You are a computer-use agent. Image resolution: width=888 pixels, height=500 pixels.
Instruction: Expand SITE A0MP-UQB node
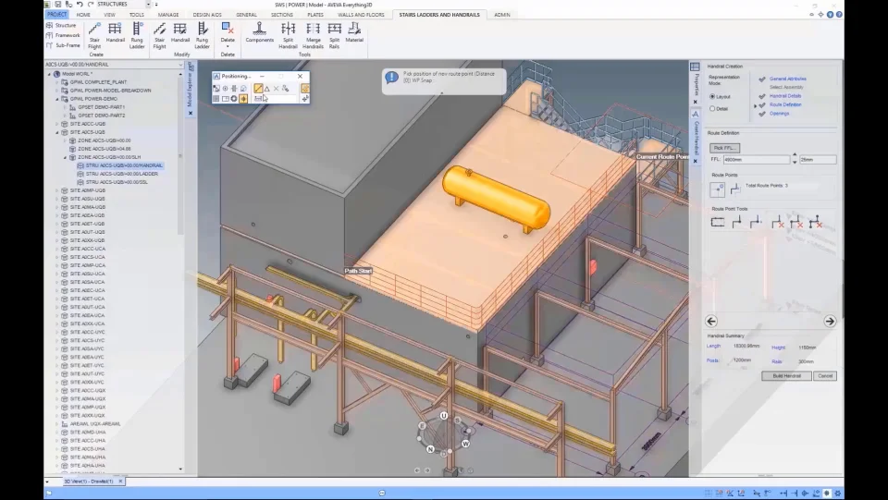click(x=57, y=190)
